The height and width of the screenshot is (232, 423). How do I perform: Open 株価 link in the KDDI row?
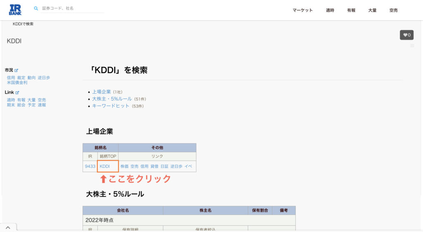(124, 166)
